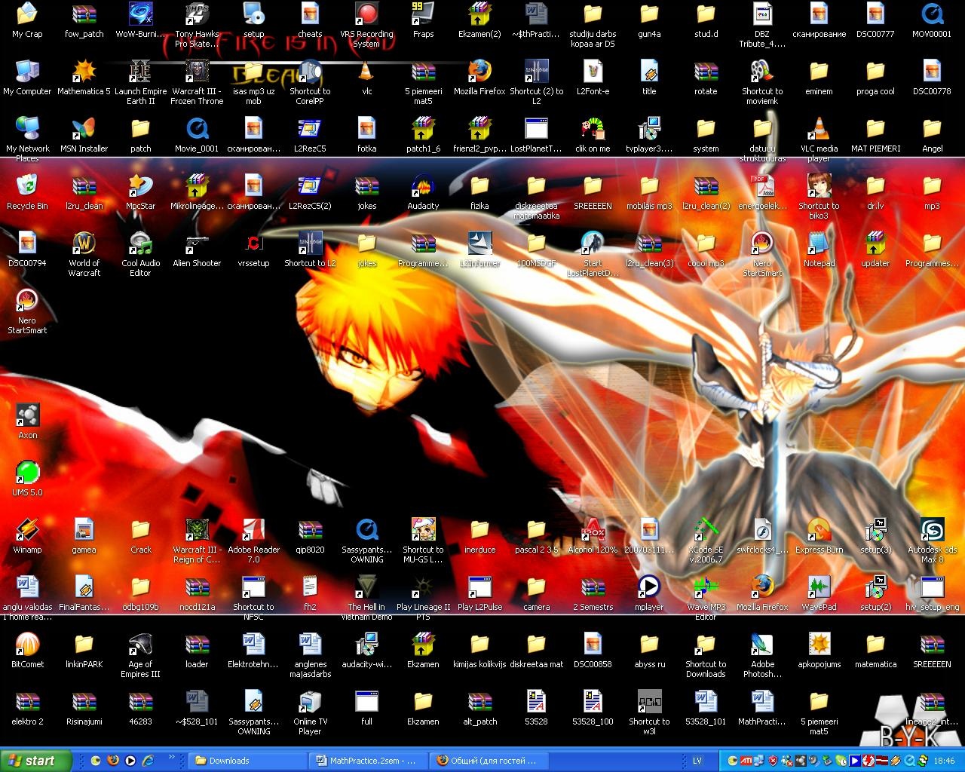Screen dimensions: 965x772
Task: Open the Audacity icon
Action: 423,186
